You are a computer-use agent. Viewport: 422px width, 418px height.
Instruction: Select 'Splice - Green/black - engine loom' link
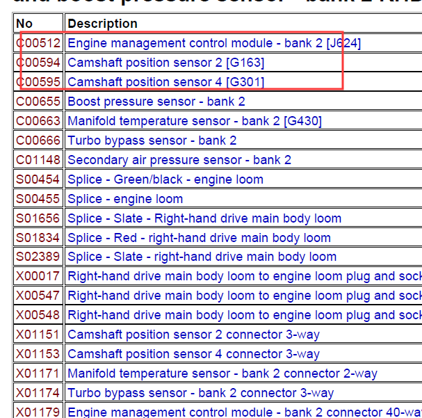tap(165, 179)
